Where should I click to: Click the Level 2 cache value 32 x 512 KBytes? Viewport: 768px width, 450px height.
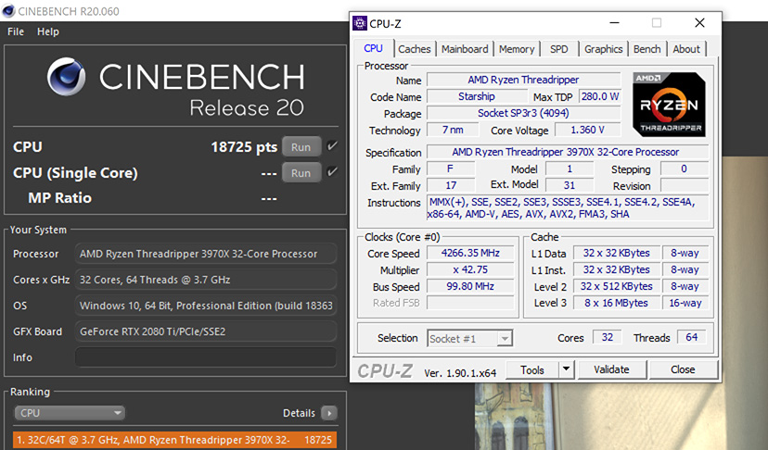[x=616, y=286]
